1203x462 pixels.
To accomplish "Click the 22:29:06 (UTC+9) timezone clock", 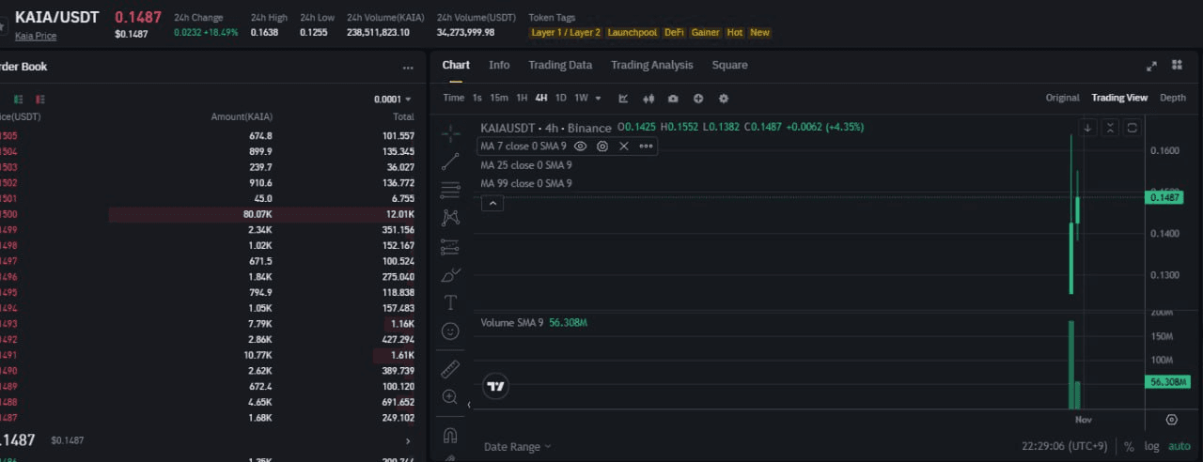I will 1065,447.
